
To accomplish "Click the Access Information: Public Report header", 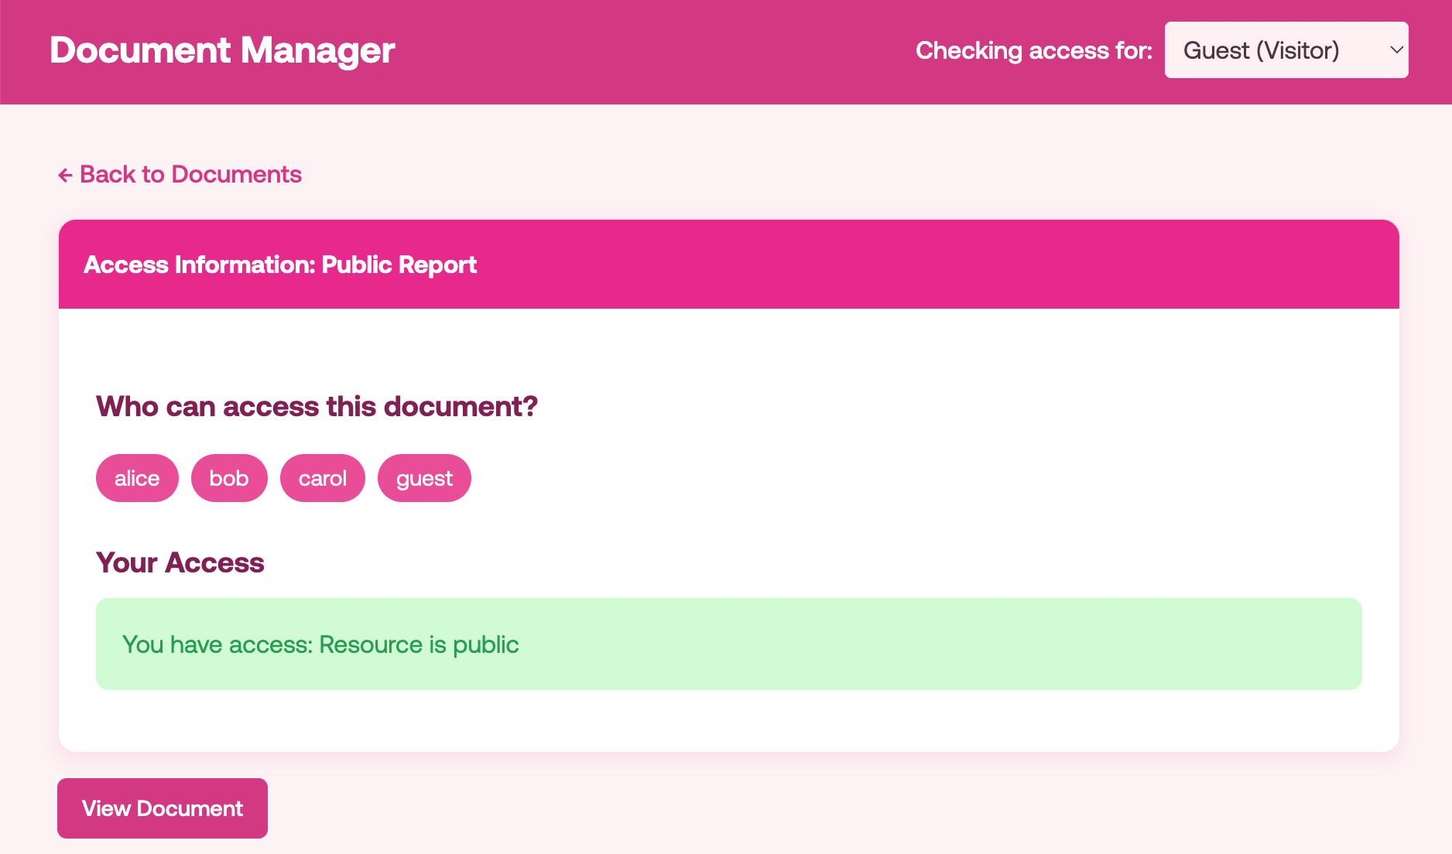I will point(280,265).
